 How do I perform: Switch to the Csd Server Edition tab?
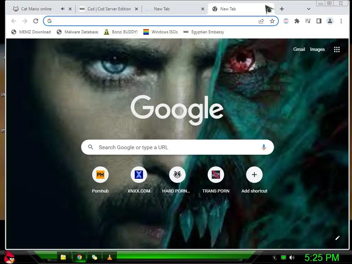pos(109,9)
